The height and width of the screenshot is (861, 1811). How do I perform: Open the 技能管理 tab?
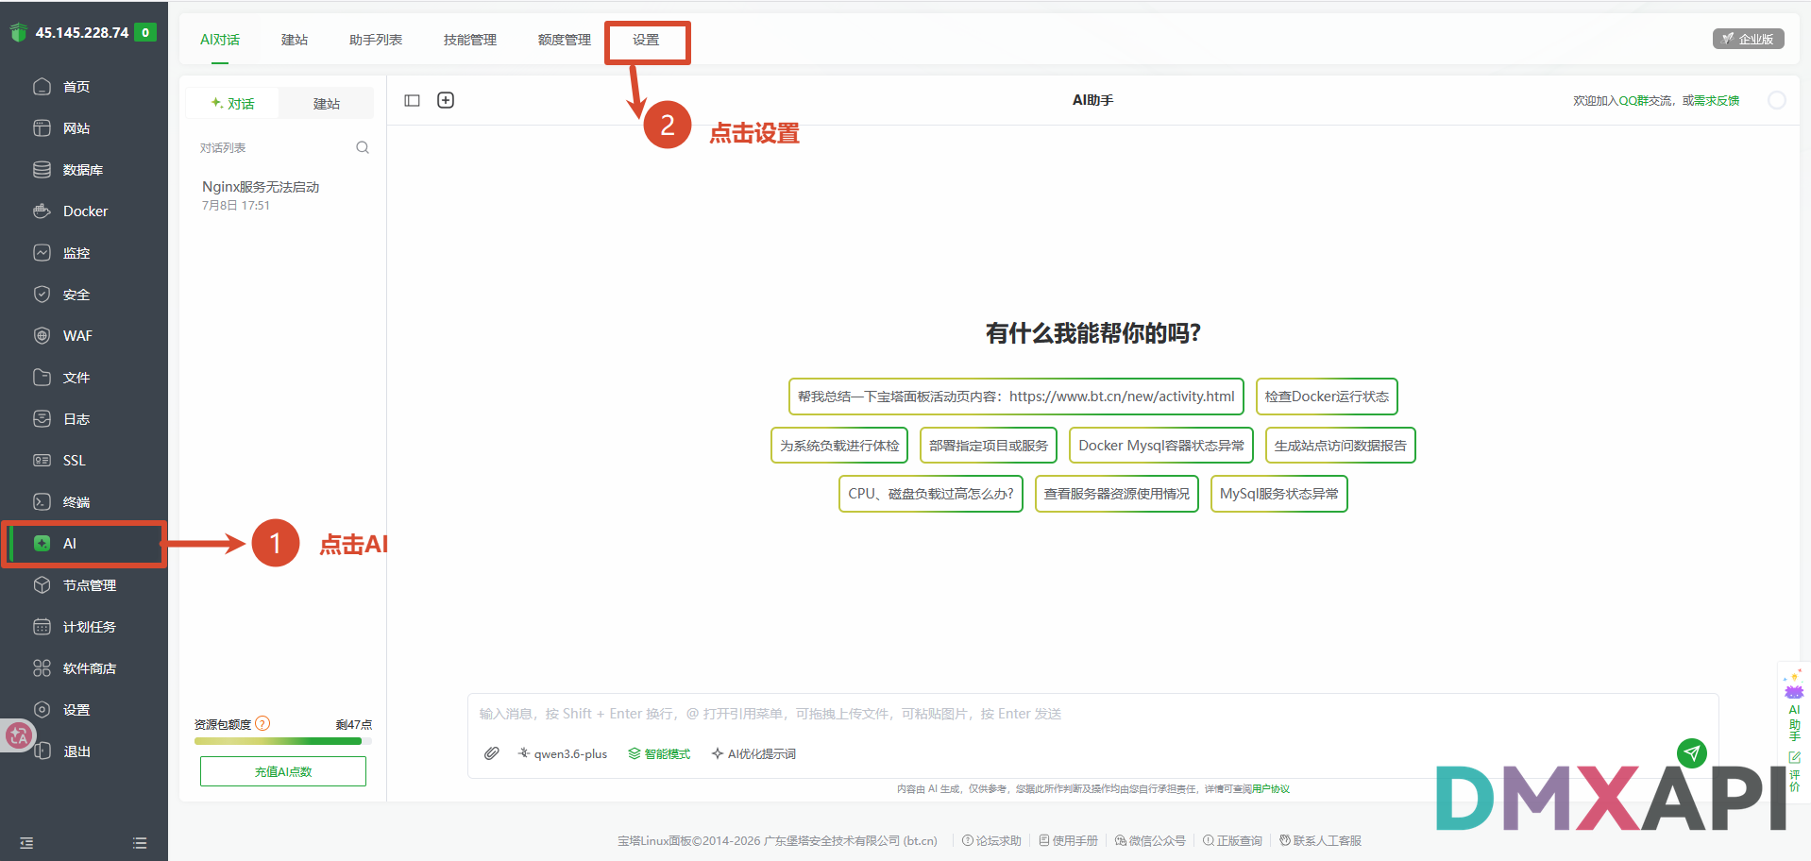pyautogui.click(x=470, y=40)
